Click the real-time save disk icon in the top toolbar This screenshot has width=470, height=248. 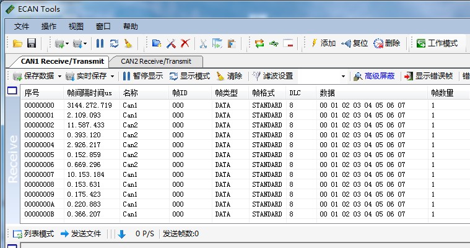[x=77, y=44]
